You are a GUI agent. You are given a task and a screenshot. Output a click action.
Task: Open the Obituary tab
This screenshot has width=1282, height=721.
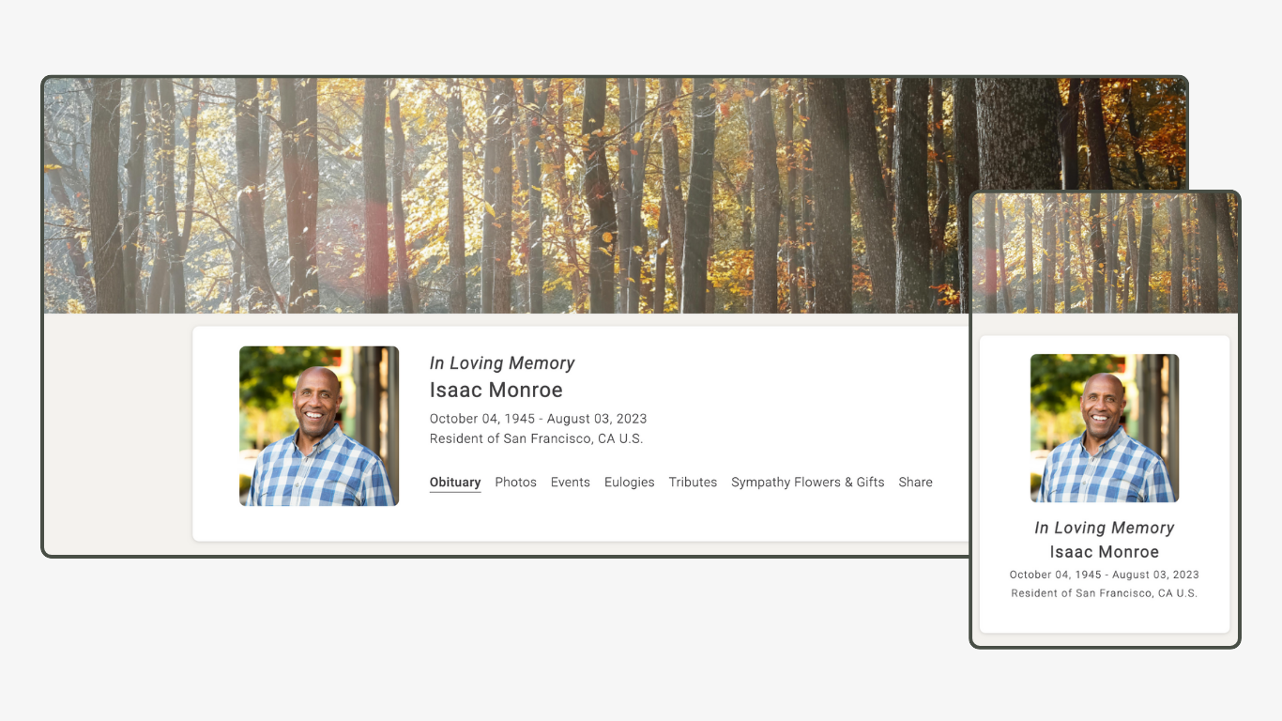pyautogui.click(x=455, y=483)
